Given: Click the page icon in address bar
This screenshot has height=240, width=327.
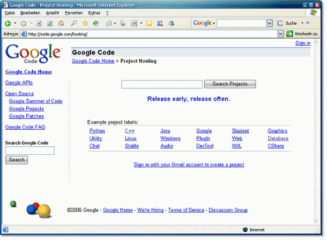Looking at the screenshot, I should 25,34.
